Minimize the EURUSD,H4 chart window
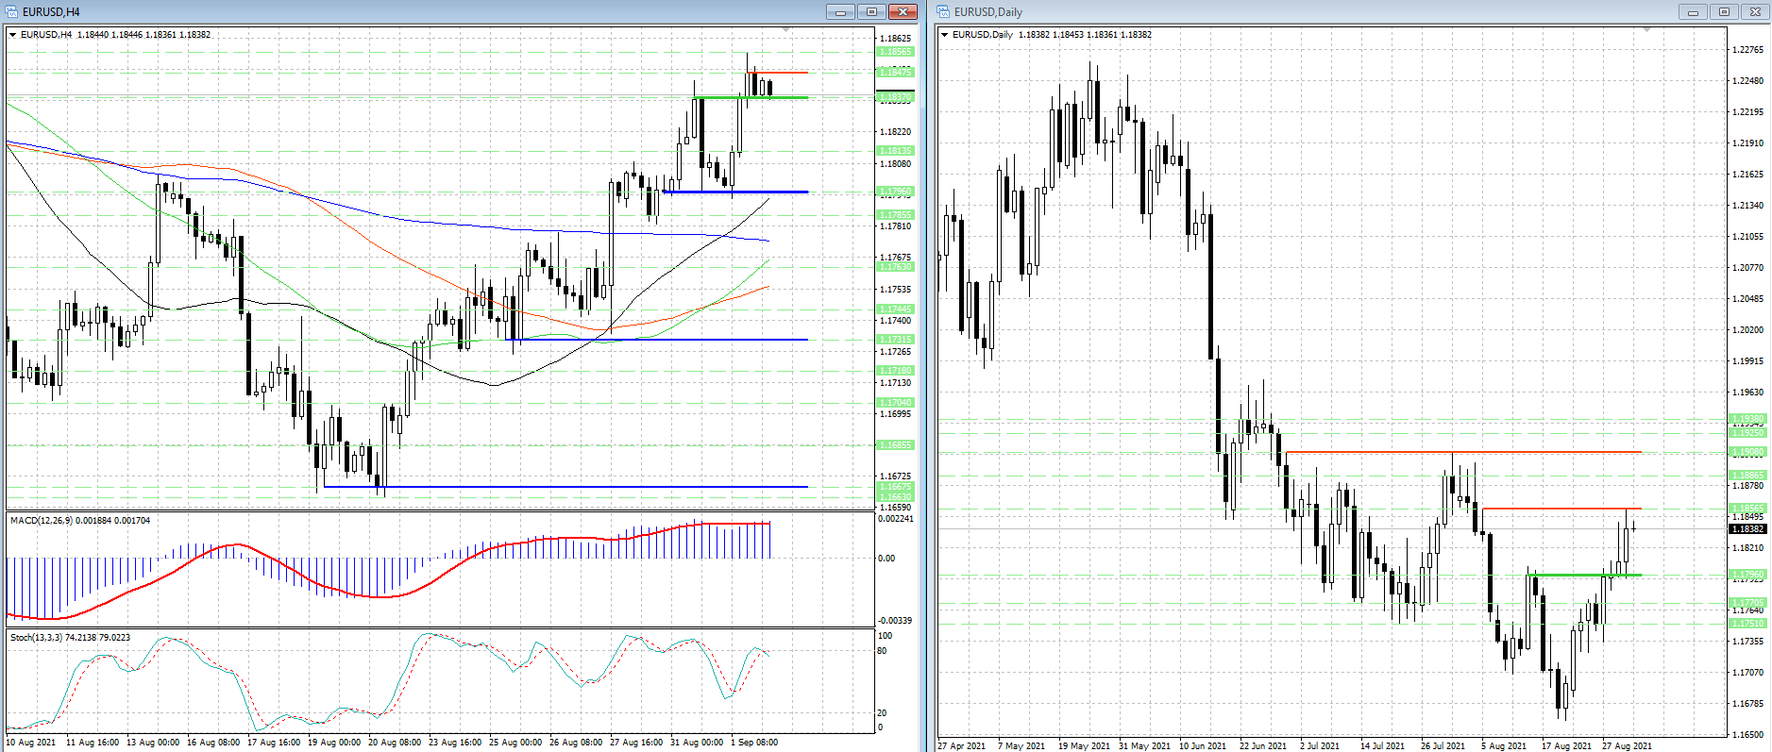Image resolution: width=1772 pixels, height=752 pixels. (839, 11)
